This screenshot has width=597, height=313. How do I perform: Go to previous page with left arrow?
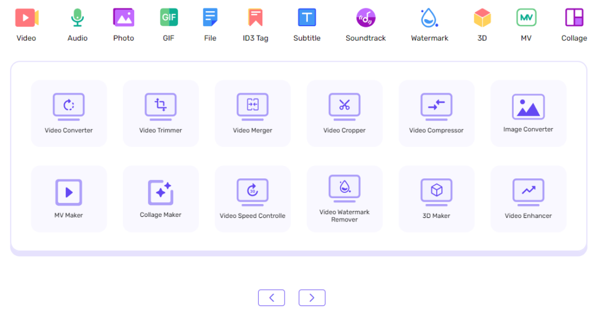pos(272,298)
